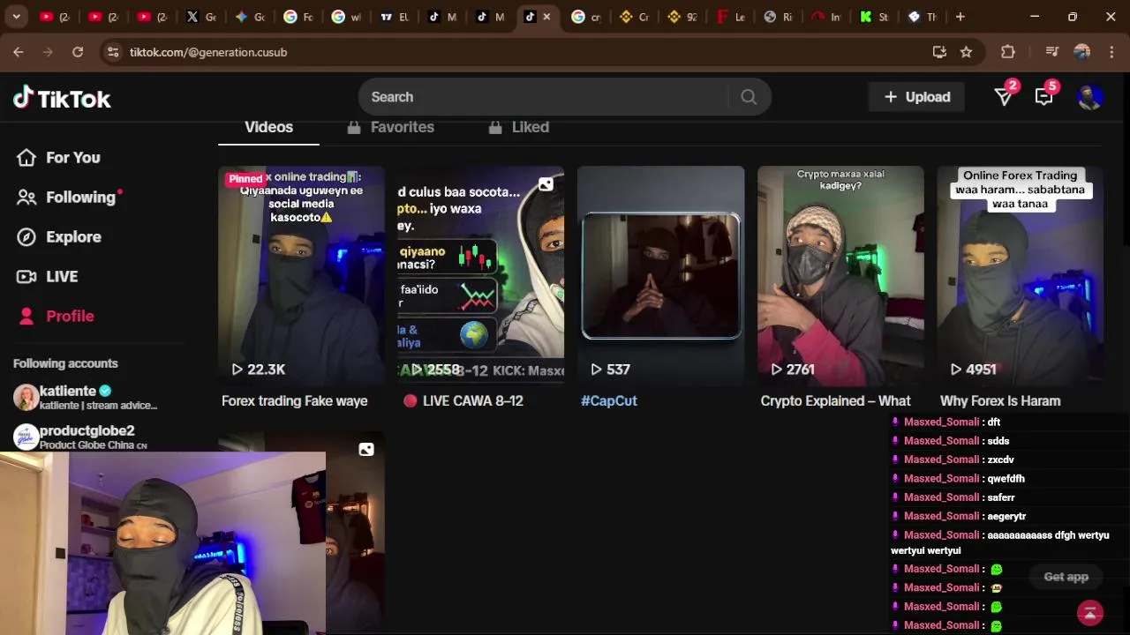This screenshot has height=635, width=1130.
Task: Switch to the Binance tab labeled 92
Action: pos(682,17)
